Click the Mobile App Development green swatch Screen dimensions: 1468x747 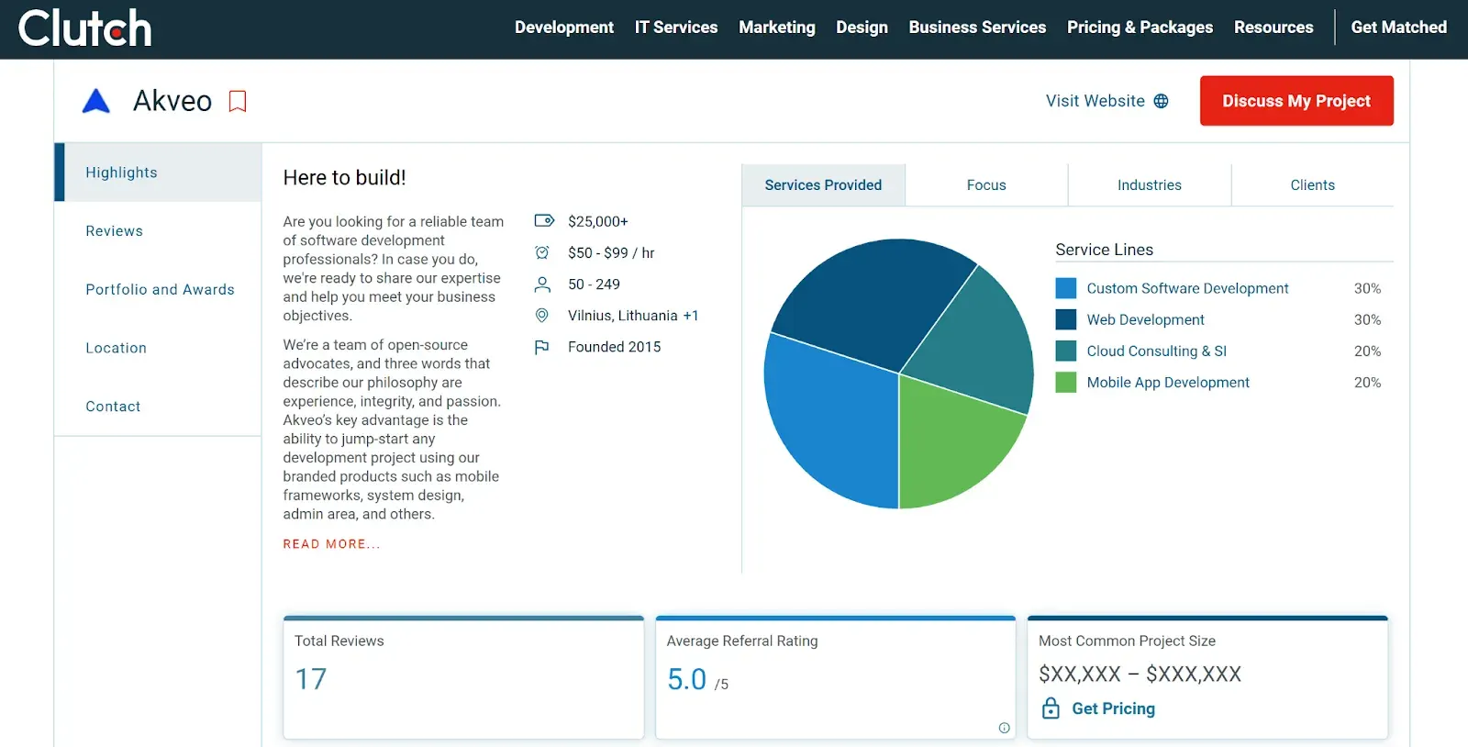pos(1066,382)
